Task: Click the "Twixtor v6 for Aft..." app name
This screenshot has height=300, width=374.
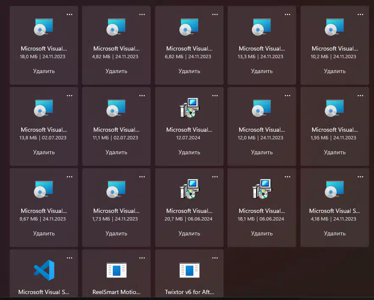Action: (190, 292)
